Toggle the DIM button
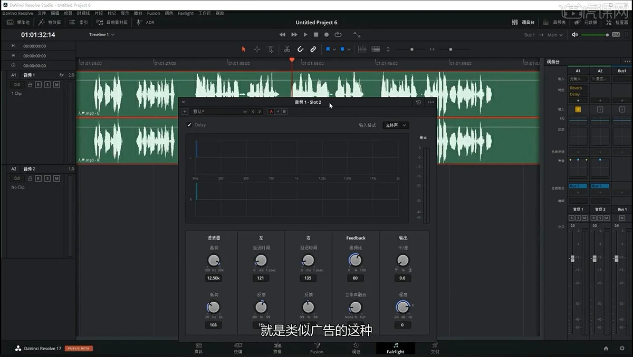633x357 pixels. pyautogui.click(x=616, y=35)
